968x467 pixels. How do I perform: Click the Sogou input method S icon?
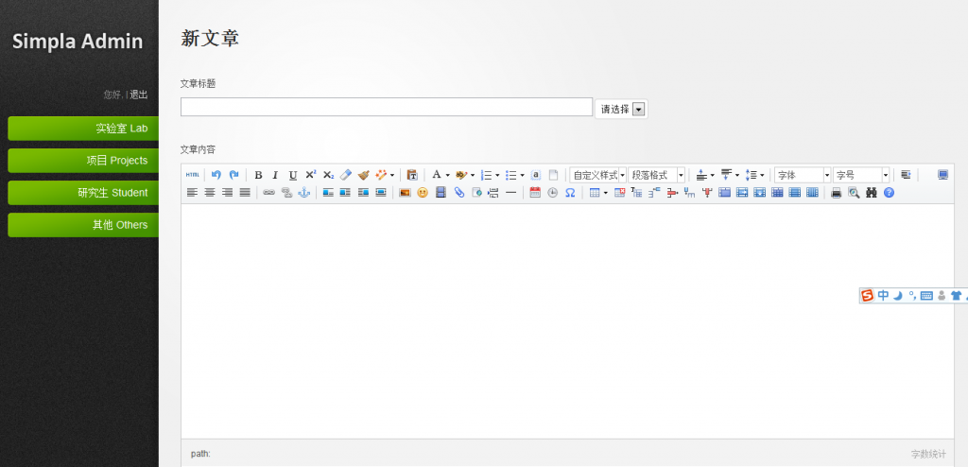[x=868, y=296]
